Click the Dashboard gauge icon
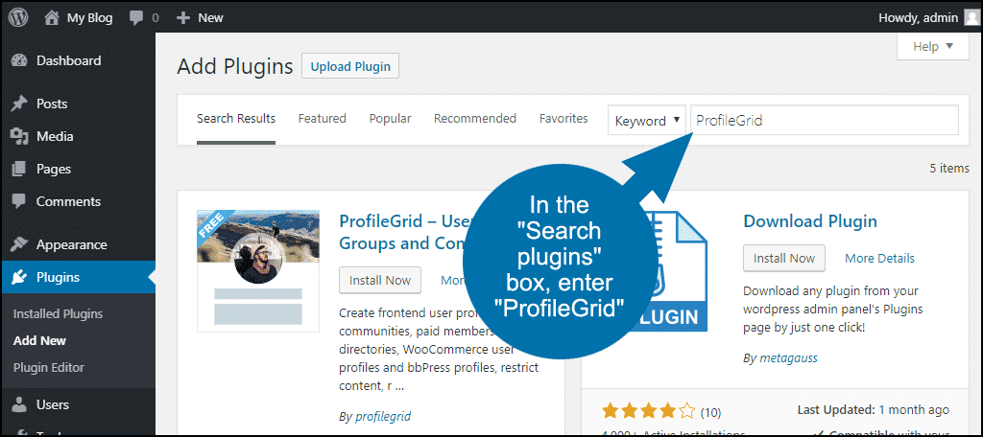Viewport: 983px width, 437px height. click(19, 60)
